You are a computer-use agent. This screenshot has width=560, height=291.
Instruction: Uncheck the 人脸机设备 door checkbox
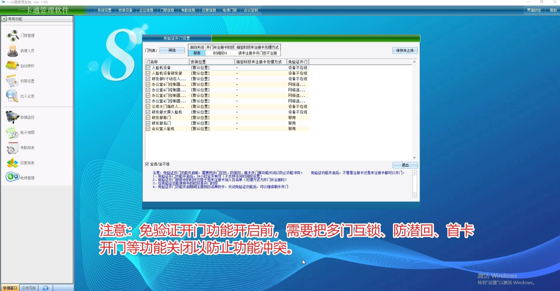point(148,68)
